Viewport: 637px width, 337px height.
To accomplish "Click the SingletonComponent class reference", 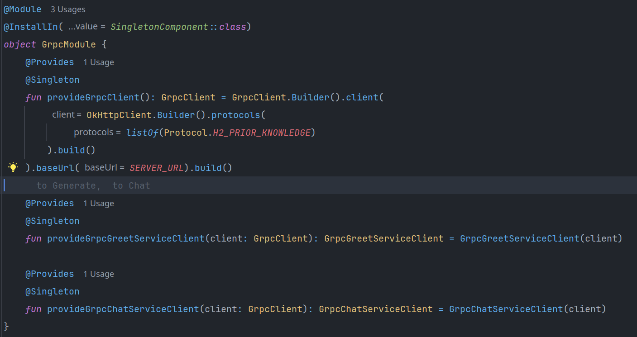I will click(x=159, y=27).
